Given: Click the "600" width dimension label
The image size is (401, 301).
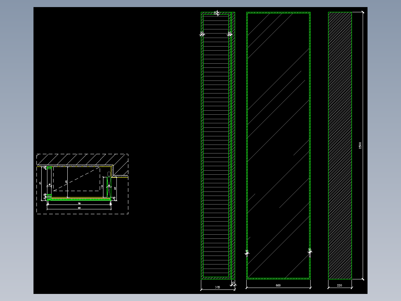Looking at the screenshot, I should (x=278, y=285).
